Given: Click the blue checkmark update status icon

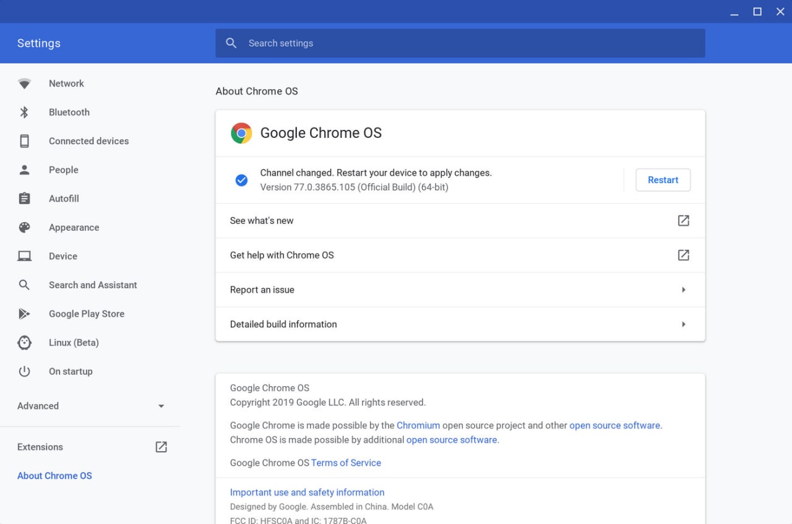Looking at the screenshot, I should click(x=241, y=180).
